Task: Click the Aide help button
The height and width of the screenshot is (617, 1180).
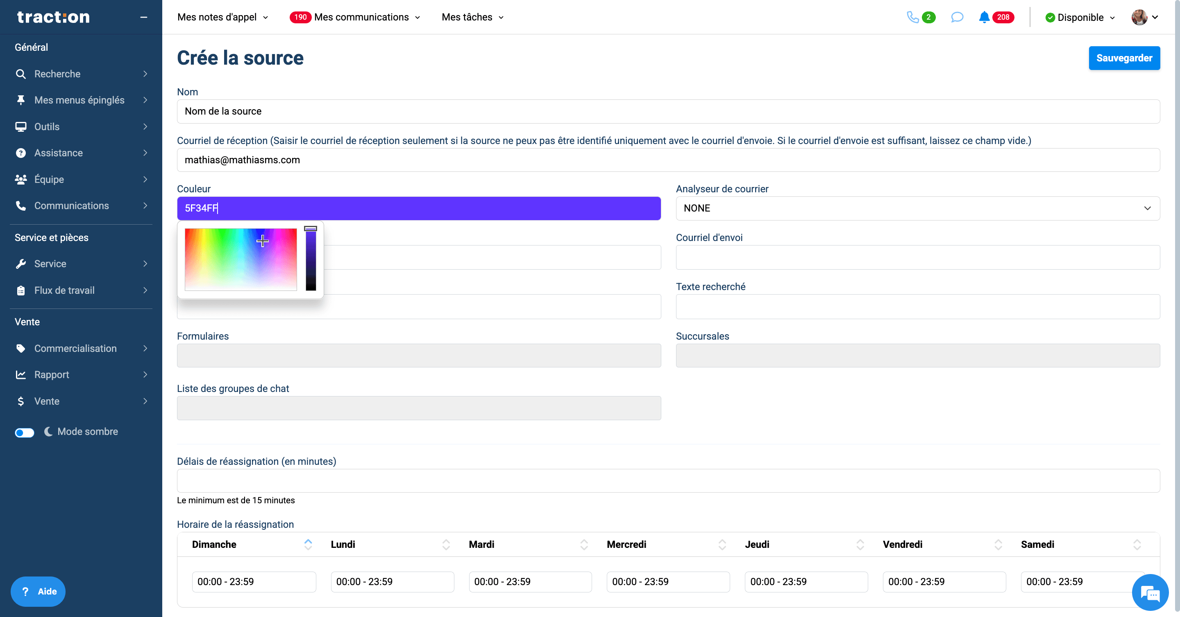Action: coord(38,591)
